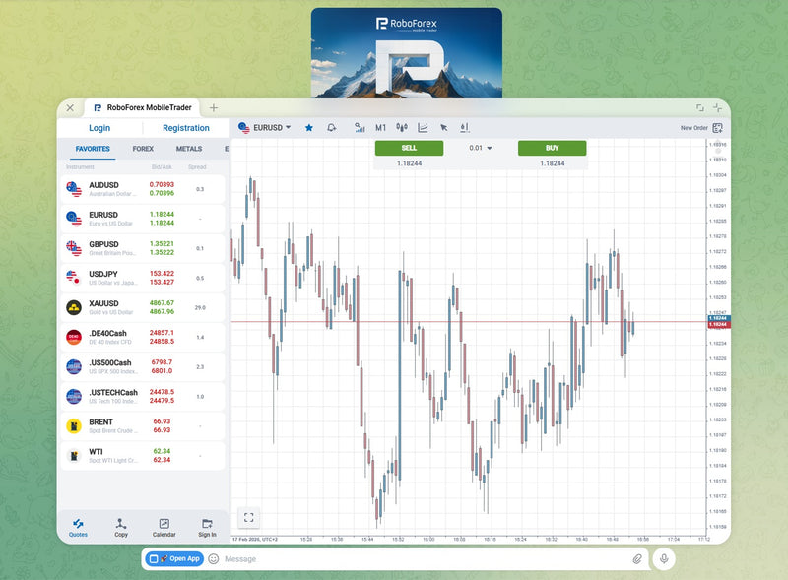Select the AUDUSD instrument row

(x=143, y=189)
